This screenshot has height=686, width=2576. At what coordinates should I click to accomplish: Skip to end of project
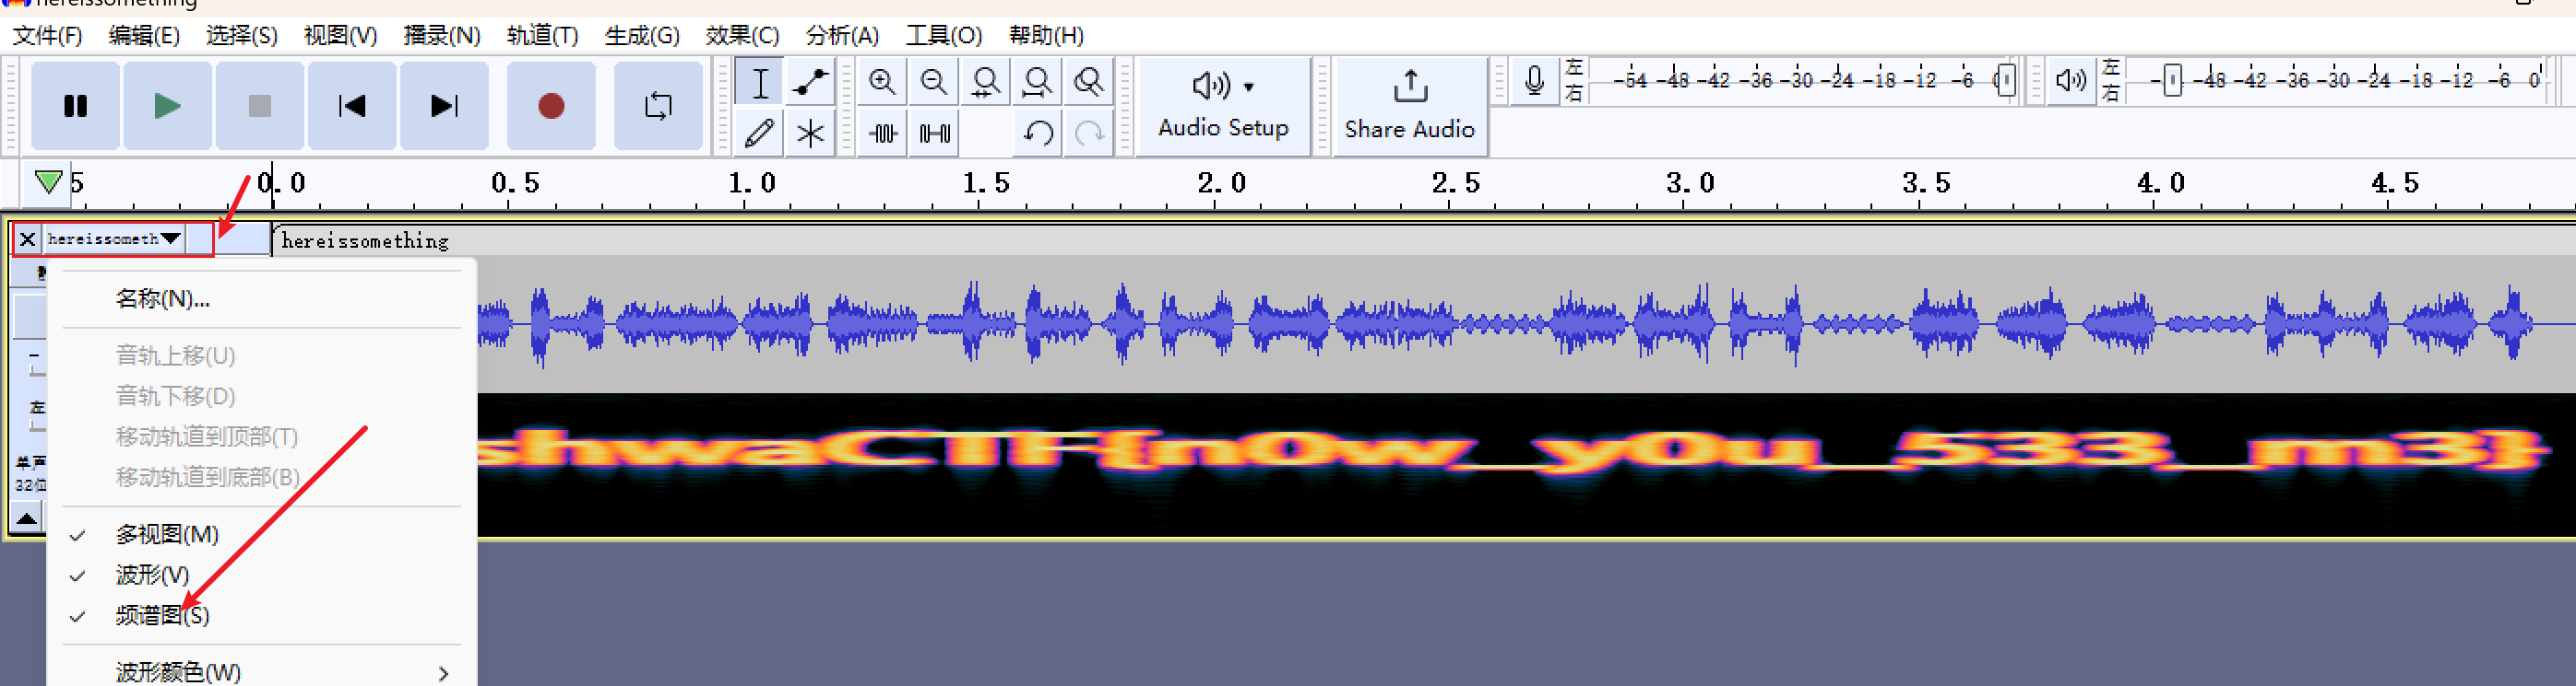444,106
